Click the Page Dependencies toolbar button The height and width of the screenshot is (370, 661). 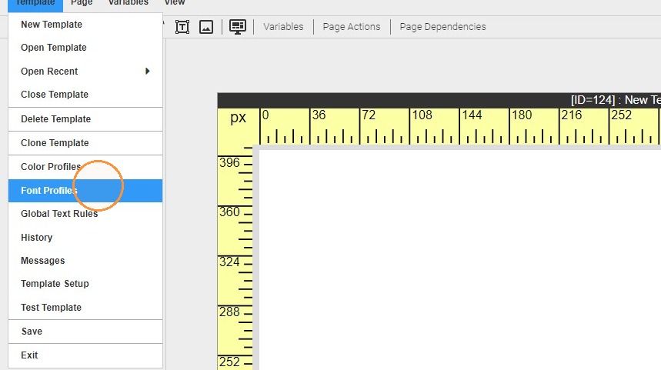click(x=442, y=27)
